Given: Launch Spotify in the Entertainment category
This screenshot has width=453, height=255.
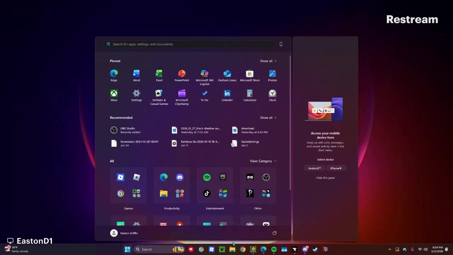Looking at the screenshot, I should [x=207, y=177].
